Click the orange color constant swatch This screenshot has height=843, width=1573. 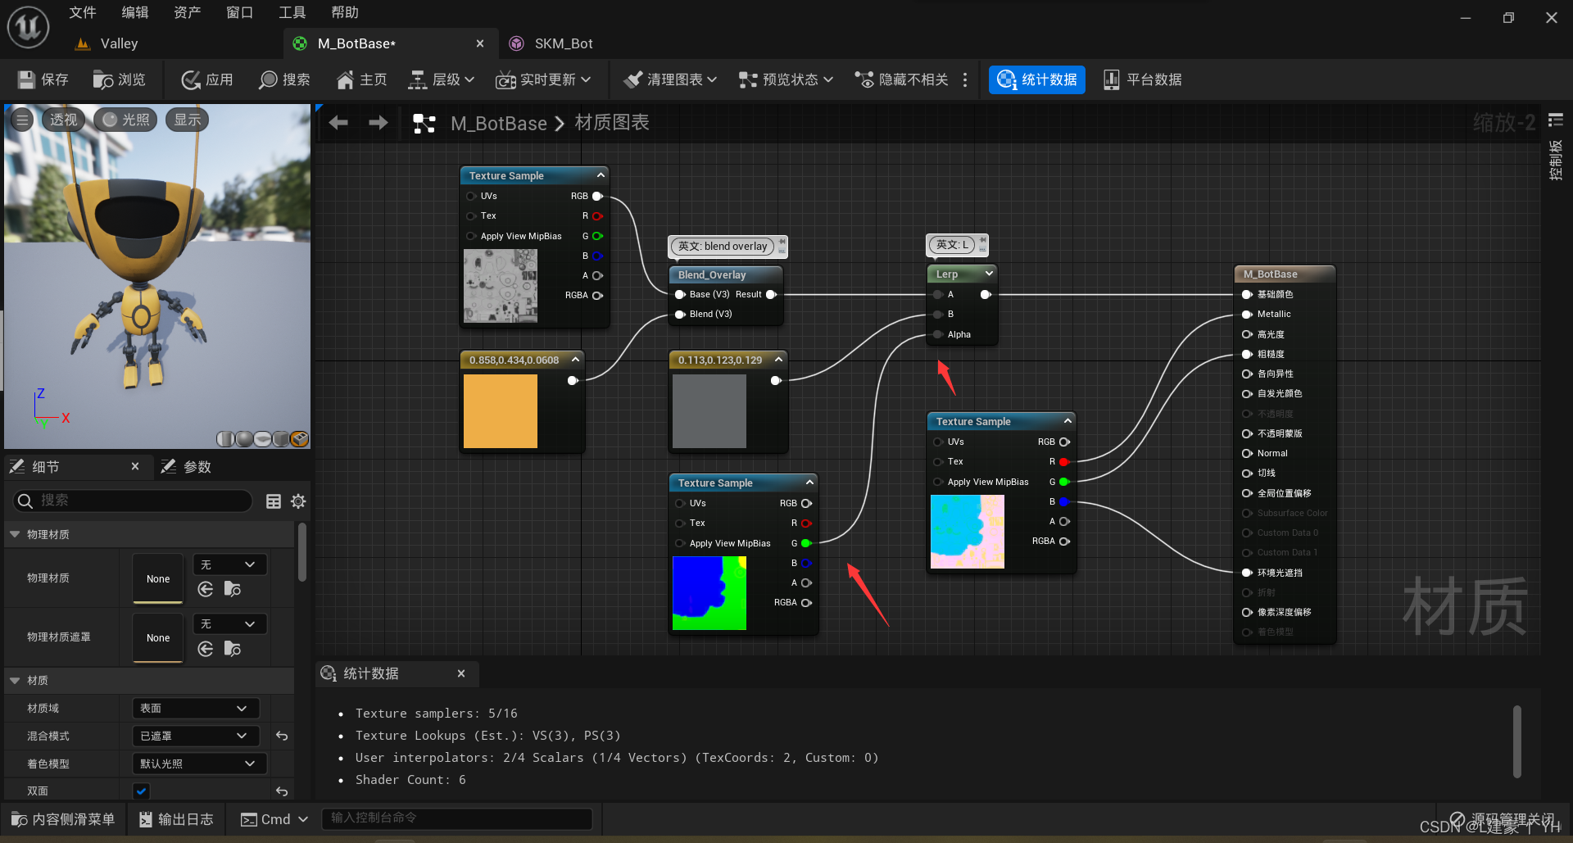501,411
